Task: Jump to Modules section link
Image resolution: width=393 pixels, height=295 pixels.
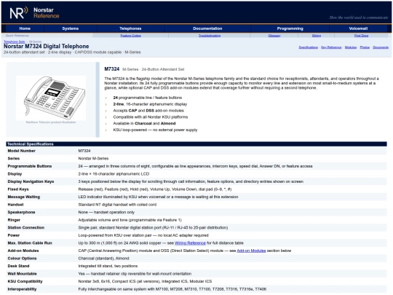Action: click(x=351, y=47)
